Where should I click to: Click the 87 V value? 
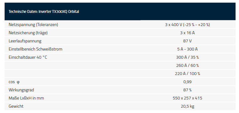pyautogui.click(x=187, y=41)
